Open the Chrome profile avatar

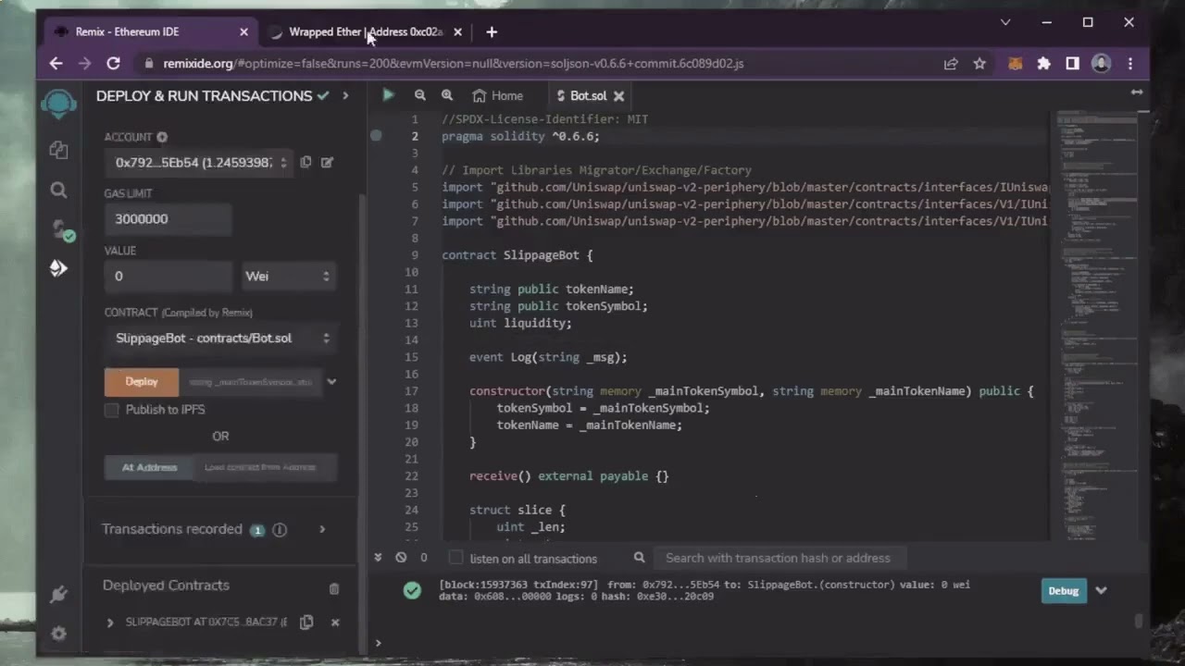point(1101,64)
